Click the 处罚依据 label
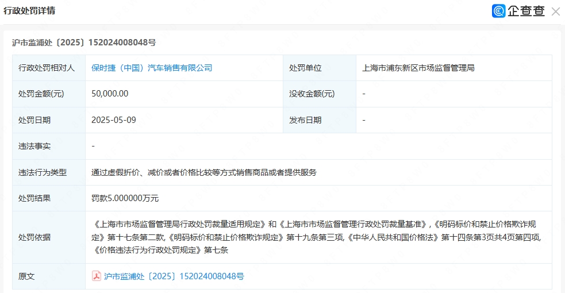This screenshot has height=293, width=565. [34, 237]
